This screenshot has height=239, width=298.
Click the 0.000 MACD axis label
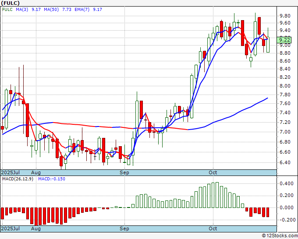287,207
